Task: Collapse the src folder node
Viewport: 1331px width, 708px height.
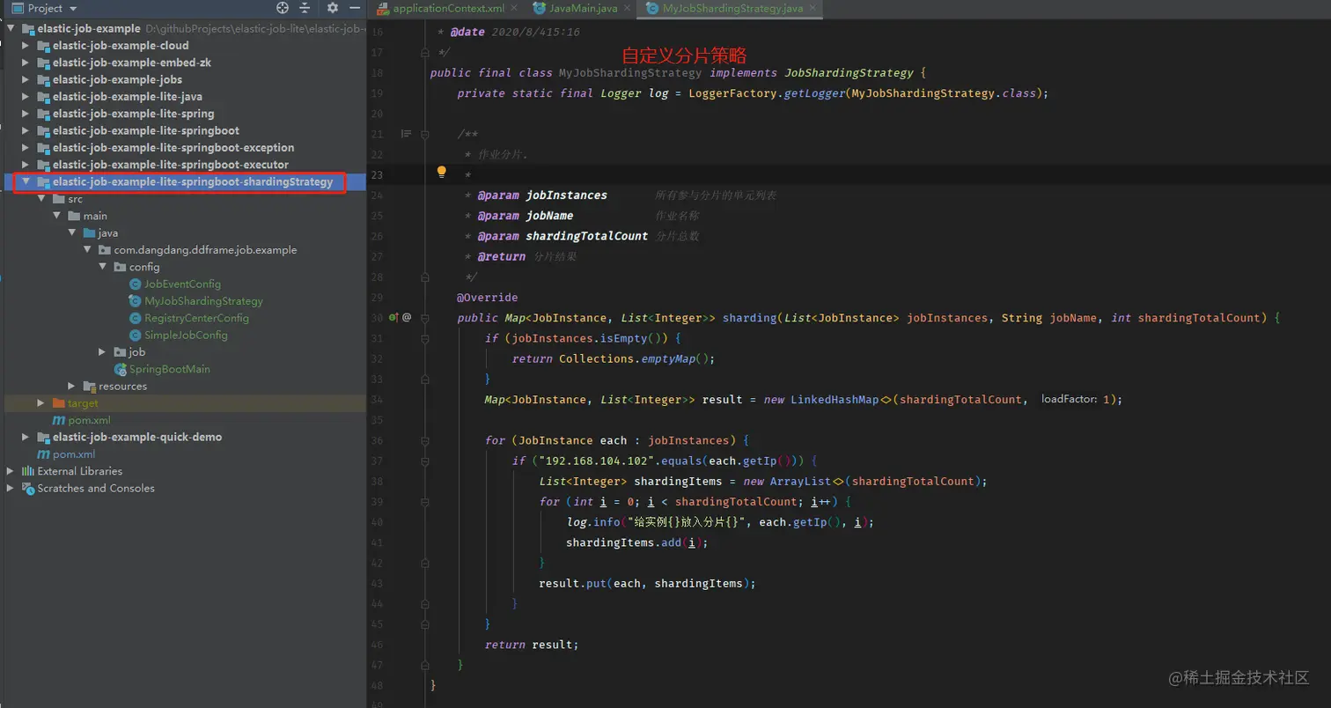Action: 41,199
